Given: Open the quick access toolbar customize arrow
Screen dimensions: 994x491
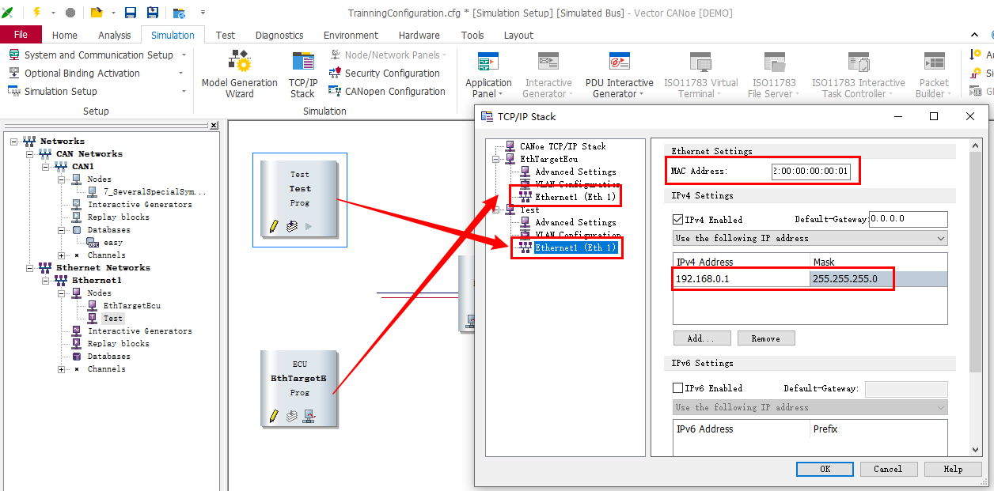Looking at the screenshot, I should point(203,13).
